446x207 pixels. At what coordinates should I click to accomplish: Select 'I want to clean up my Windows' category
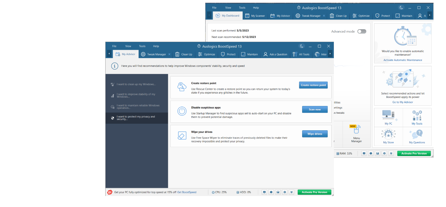[137, 84]
